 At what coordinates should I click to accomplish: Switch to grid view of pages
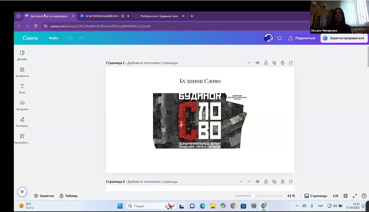pos(346,196)
